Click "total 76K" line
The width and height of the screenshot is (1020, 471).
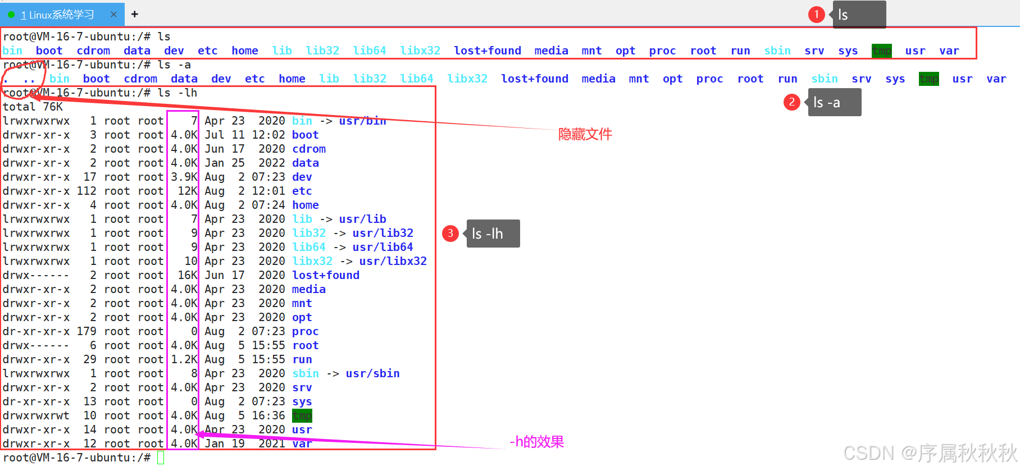(x=33, y=107)
